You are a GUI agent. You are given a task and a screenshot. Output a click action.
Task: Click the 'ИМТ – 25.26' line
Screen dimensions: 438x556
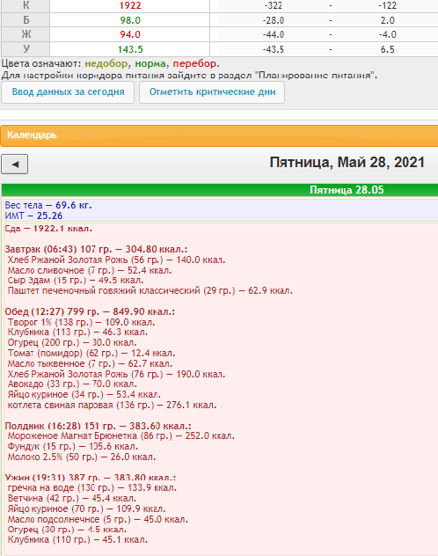point(33,216)
